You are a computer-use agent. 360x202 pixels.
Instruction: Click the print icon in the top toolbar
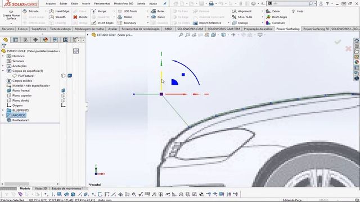click(x=211, y=3)
